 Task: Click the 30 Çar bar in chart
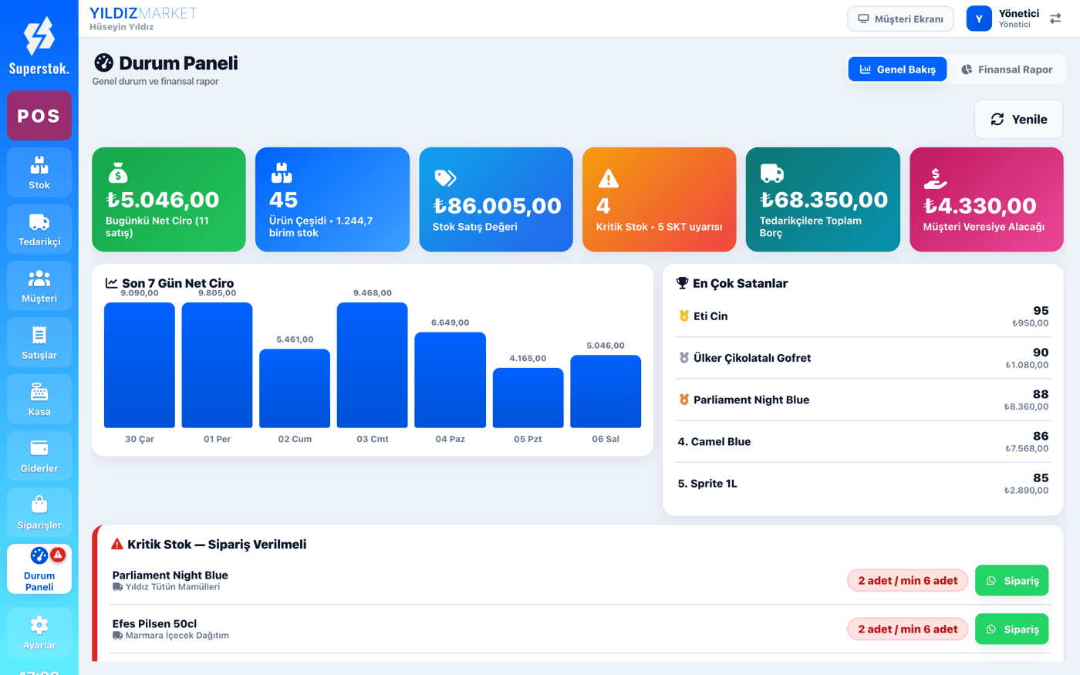(140, 365)
